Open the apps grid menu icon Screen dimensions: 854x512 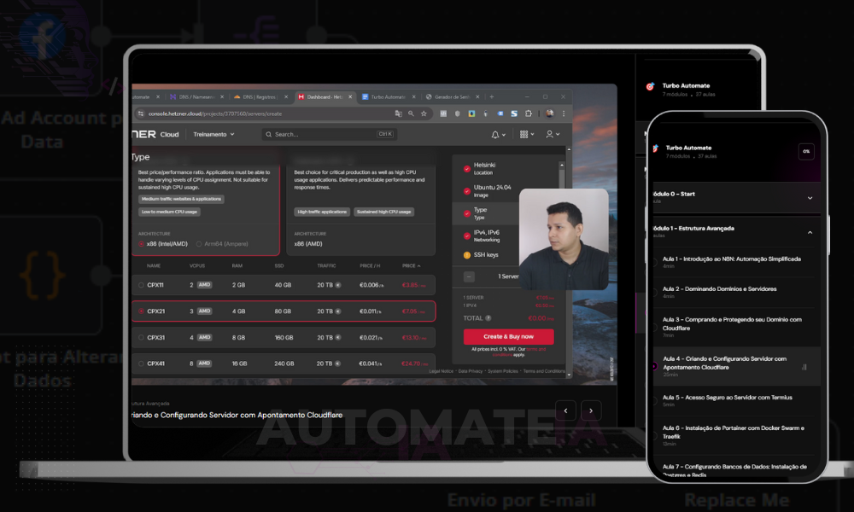click(523, 135)
